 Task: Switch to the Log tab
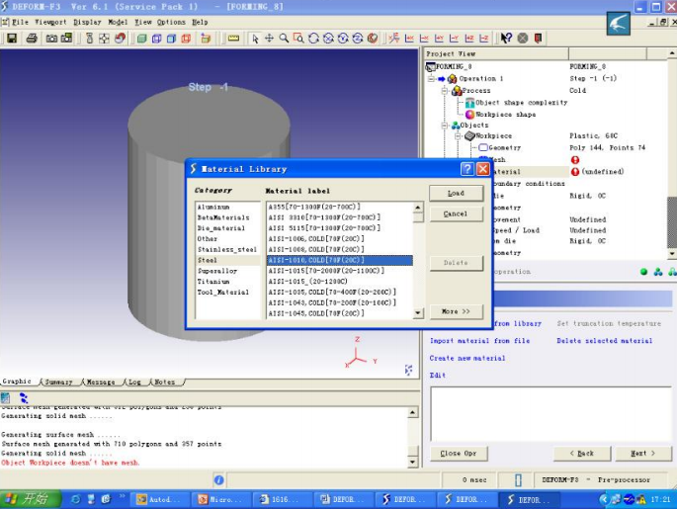[x=134, y=382]
